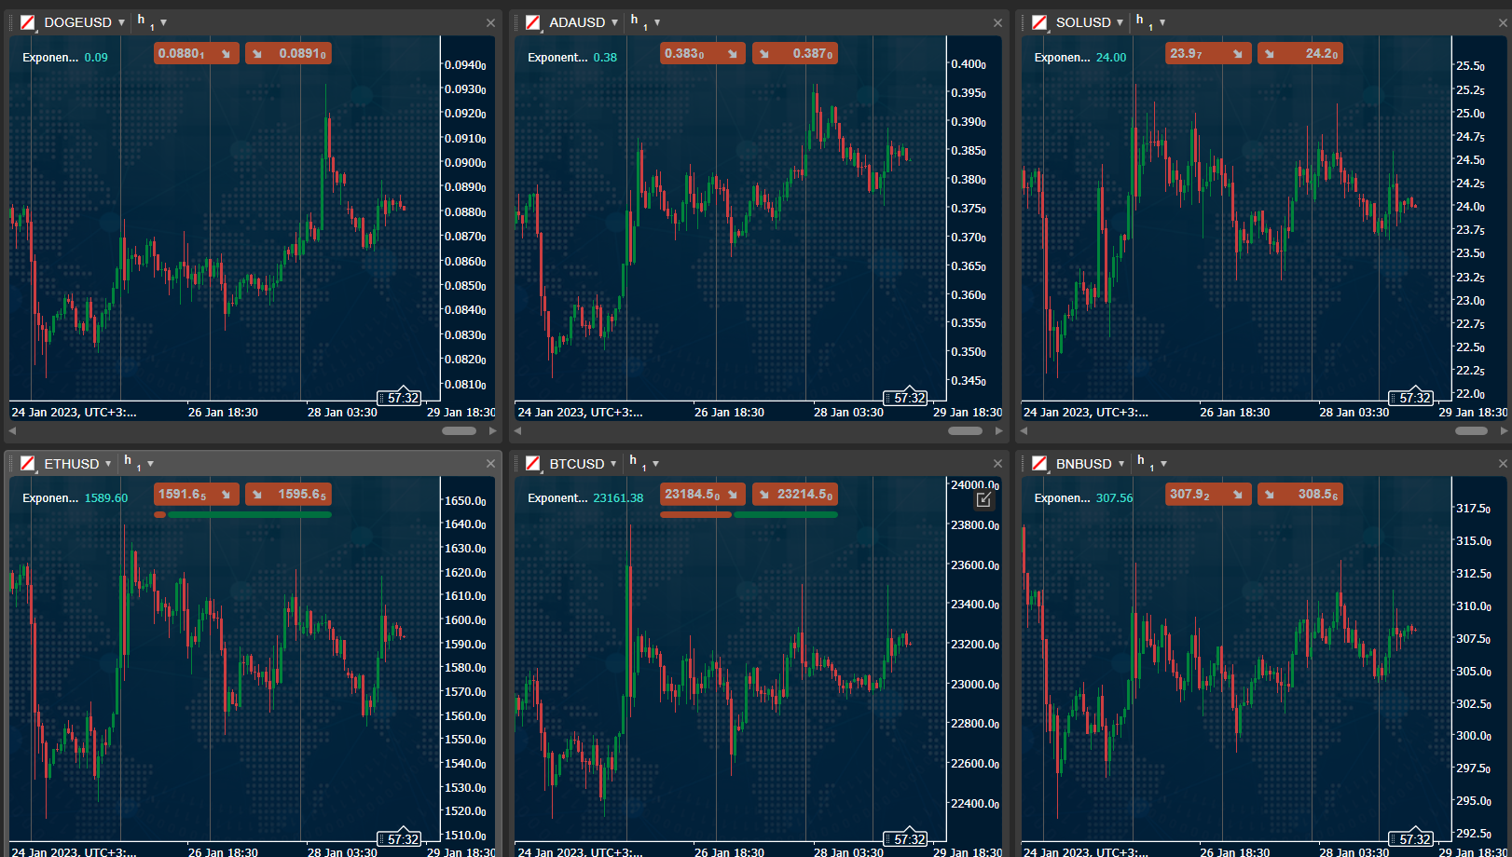Click the BTCUSD chart link color icon
The width and height of the screenshot is (1512, 857).
(x=533, y=464)
